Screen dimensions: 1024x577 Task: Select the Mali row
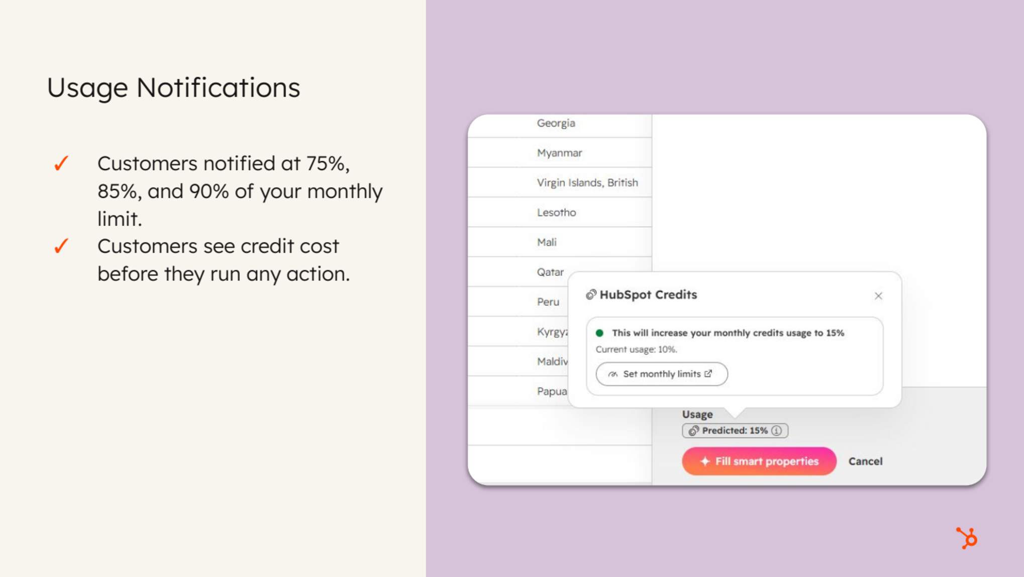click(560, 242)
